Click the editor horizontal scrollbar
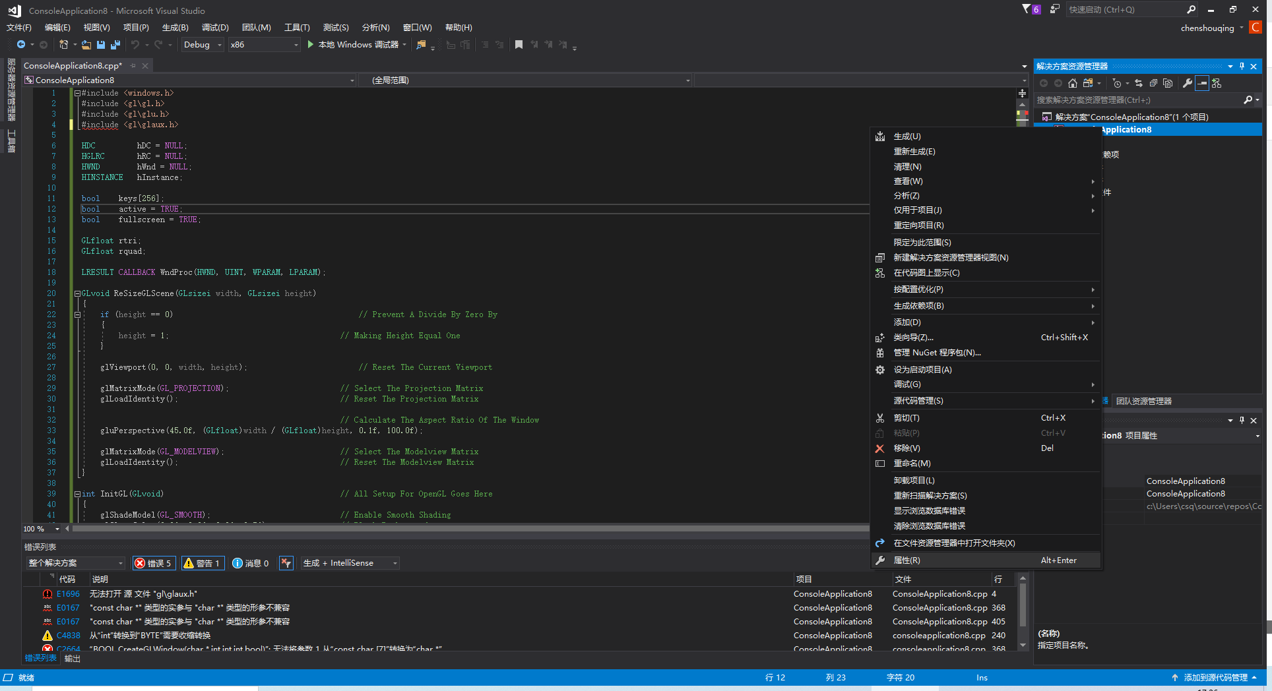 click(x=471, y=529)
